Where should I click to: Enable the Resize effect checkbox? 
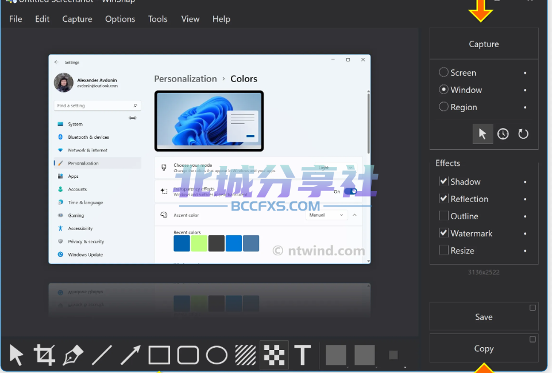[x=443, y=250]
